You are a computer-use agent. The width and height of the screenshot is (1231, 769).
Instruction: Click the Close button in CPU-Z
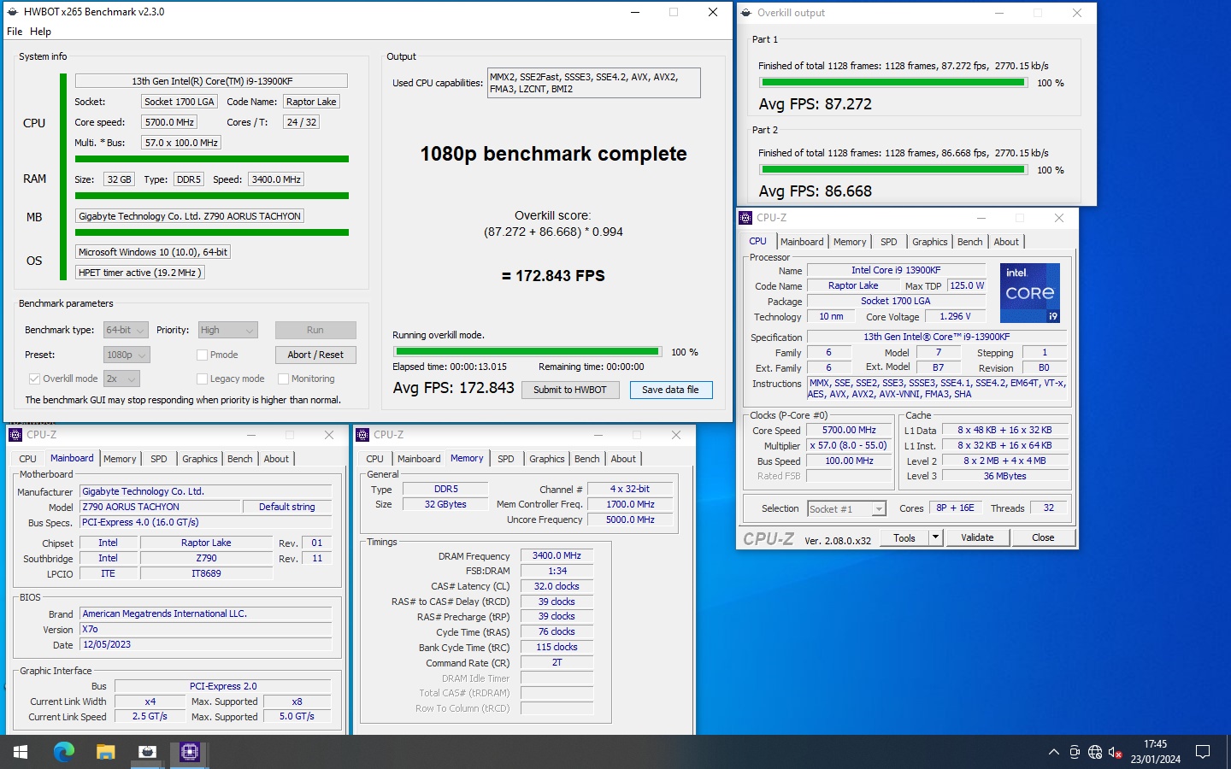(x=1043, y=537)
